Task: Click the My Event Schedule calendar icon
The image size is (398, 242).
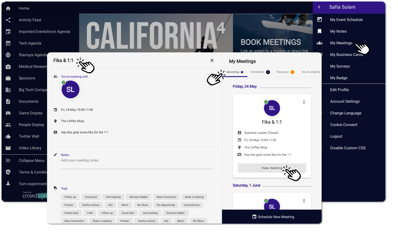Action: click(x=320, y=20)
